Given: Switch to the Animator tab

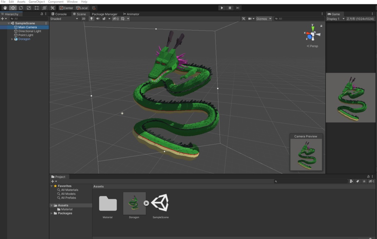Looking at the screenshot, I should pyautogui.click(x=131, y=14).
